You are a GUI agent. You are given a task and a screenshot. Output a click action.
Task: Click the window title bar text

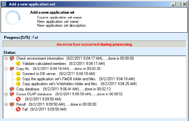(x=32, y=4)
